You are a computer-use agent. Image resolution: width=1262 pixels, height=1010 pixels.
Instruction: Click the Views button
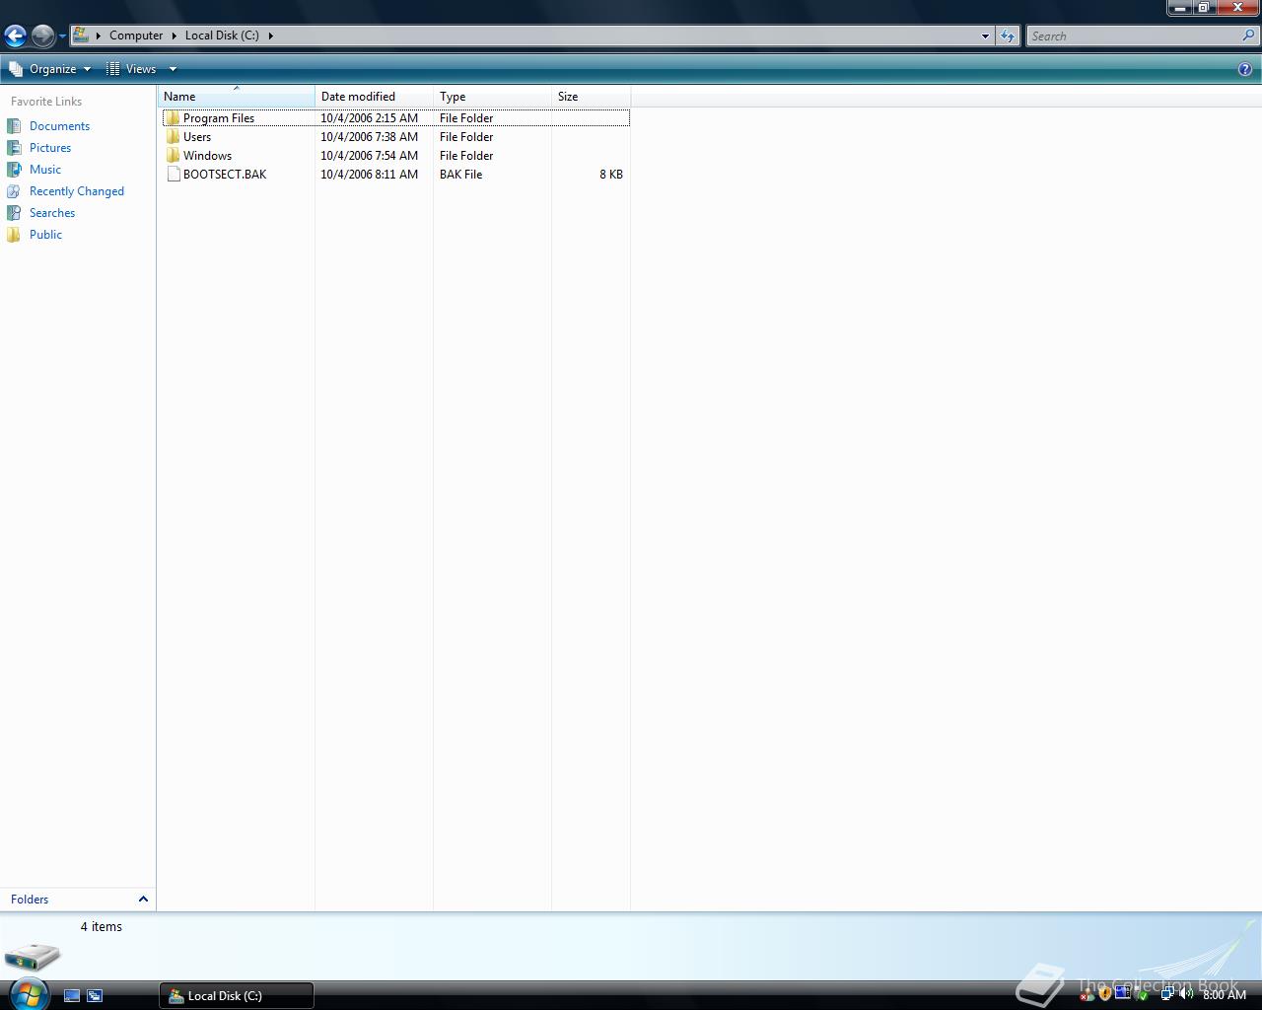click(x=131, y=69)
